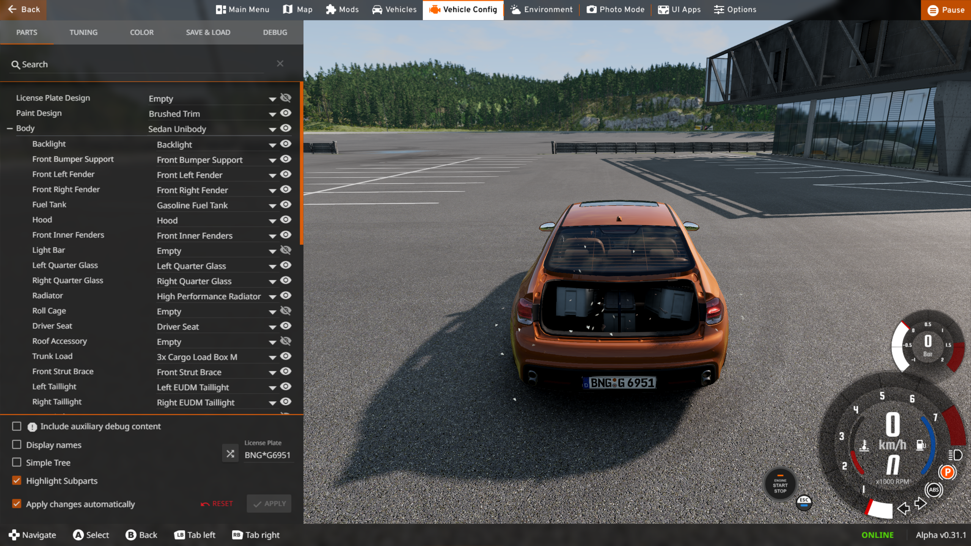Clear the search with the X icon
The height and width of the screenshot is (546, 971).
(280, 64)
